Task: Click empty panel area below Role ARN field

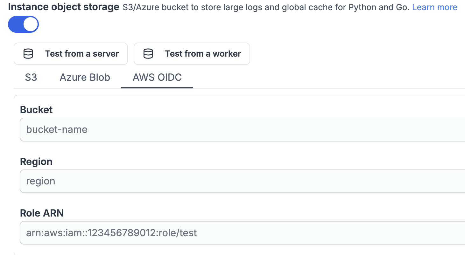Action: [223, 250]
